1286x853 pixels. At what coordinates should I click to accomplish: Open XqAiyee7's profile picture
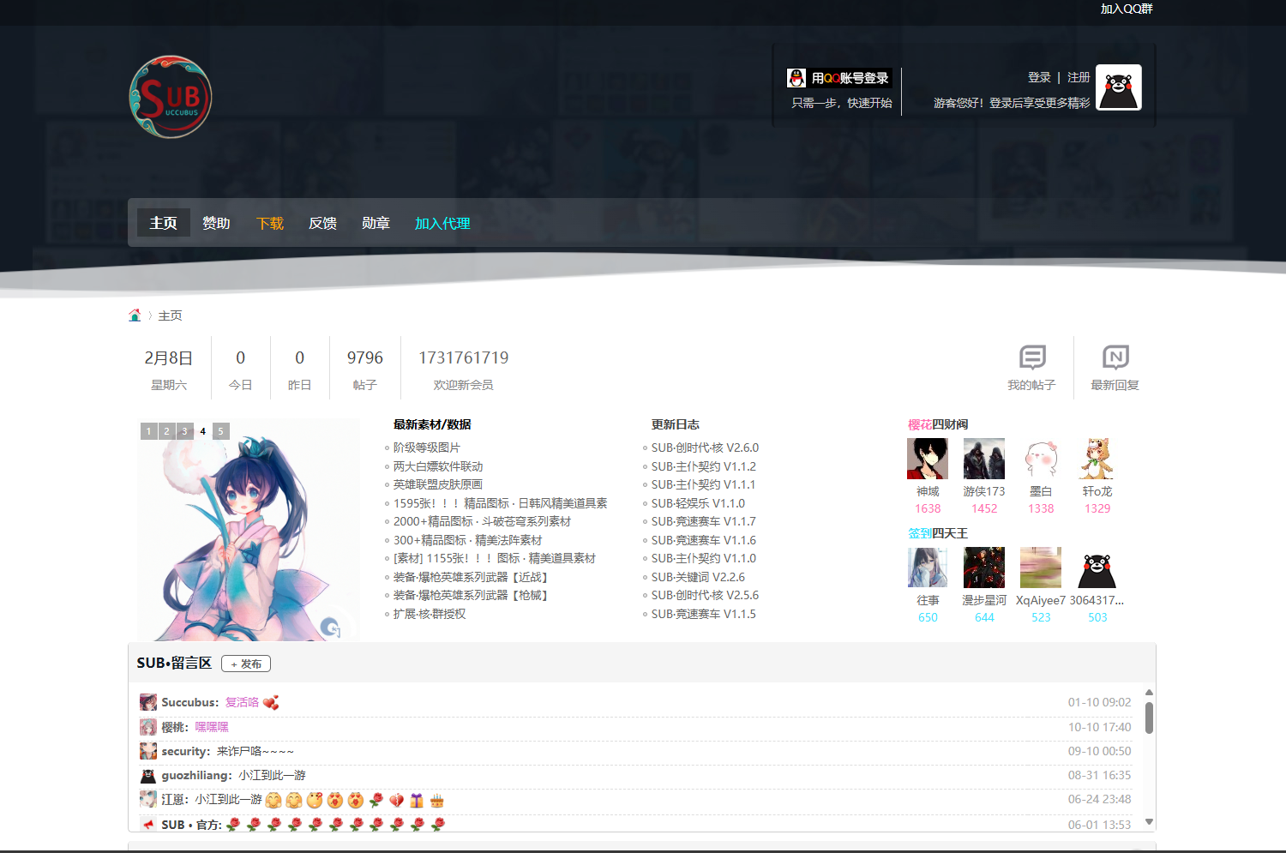click(1040, 568)
